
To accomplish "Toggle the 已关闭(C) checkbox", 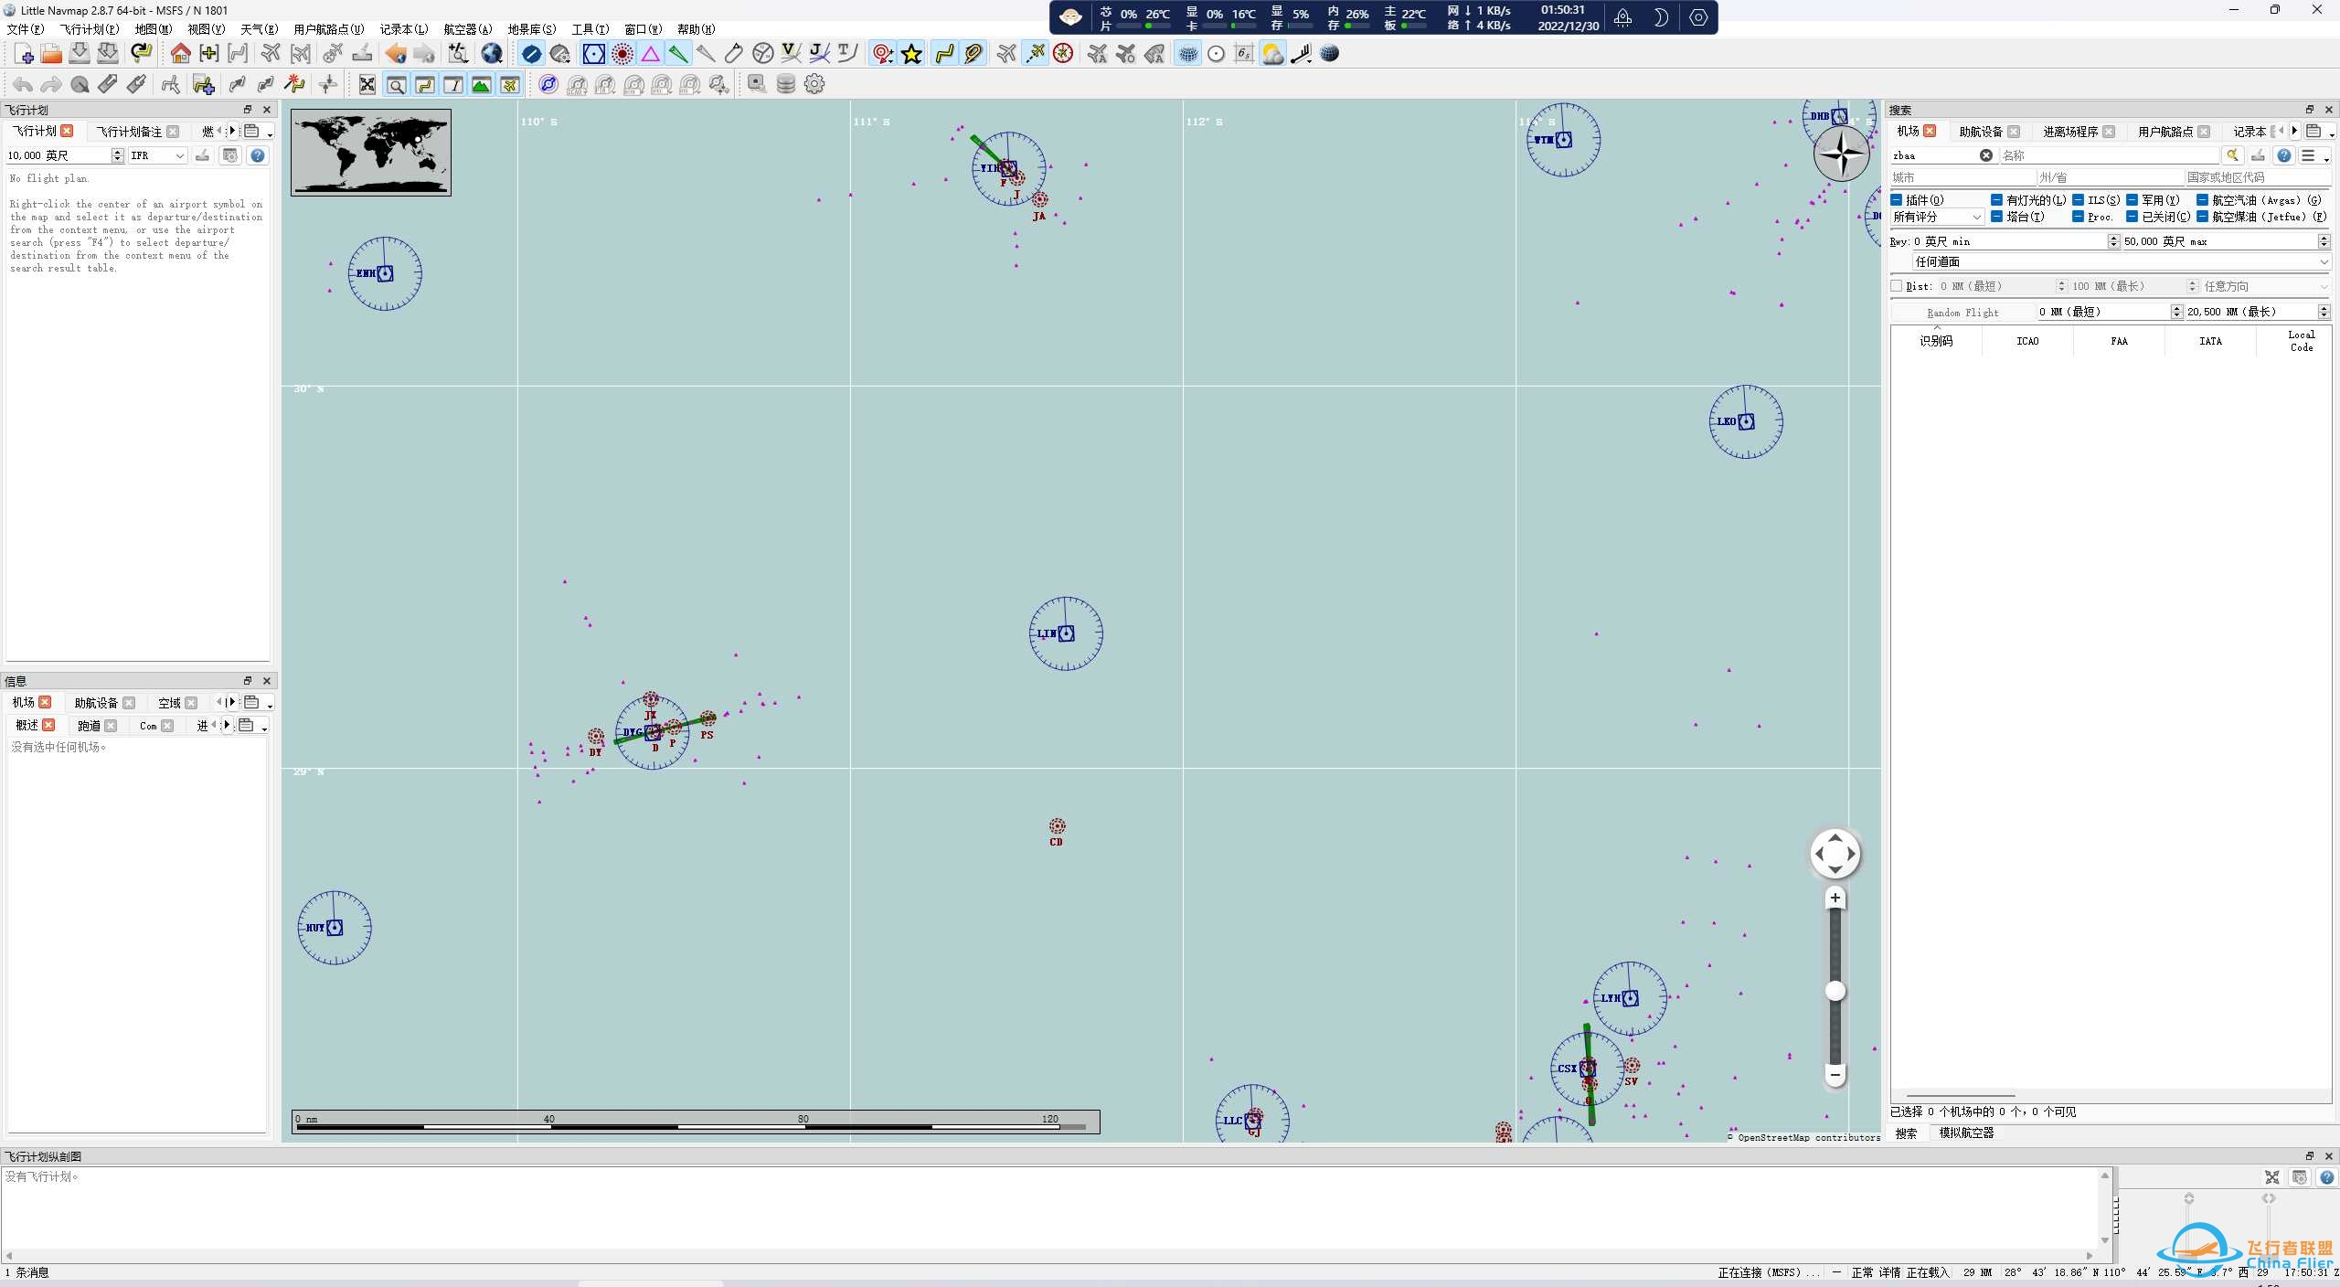I will [x=2133, y=217].
